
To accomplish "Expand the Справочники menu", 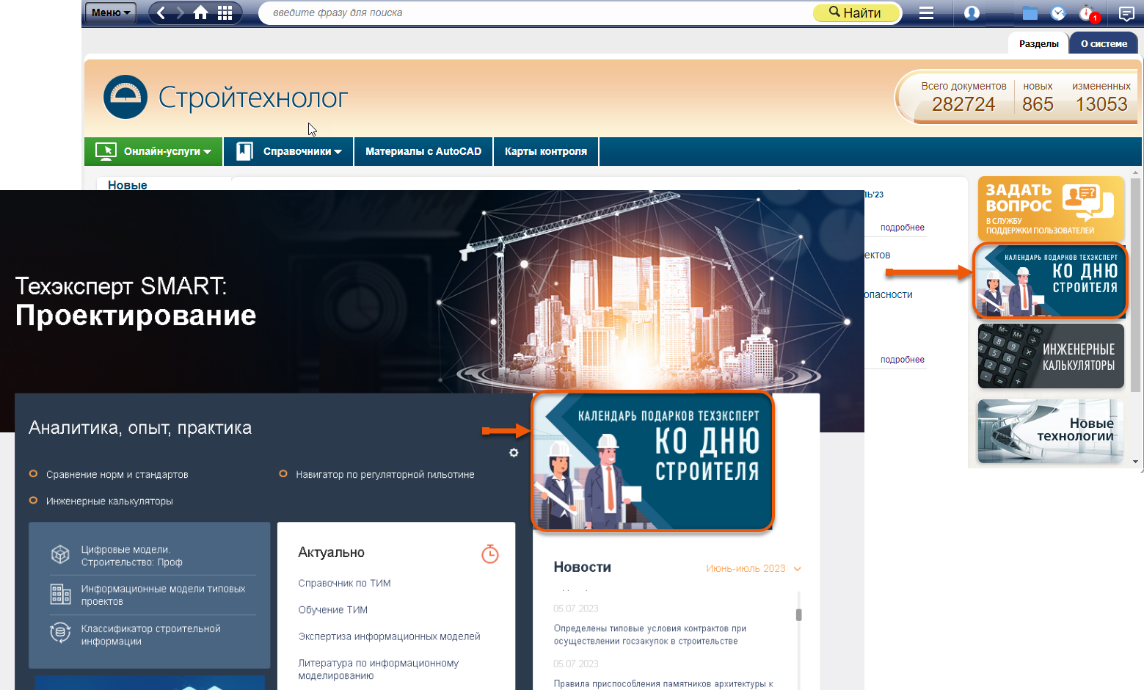I will pyautogui.click(x=288, y=151).
